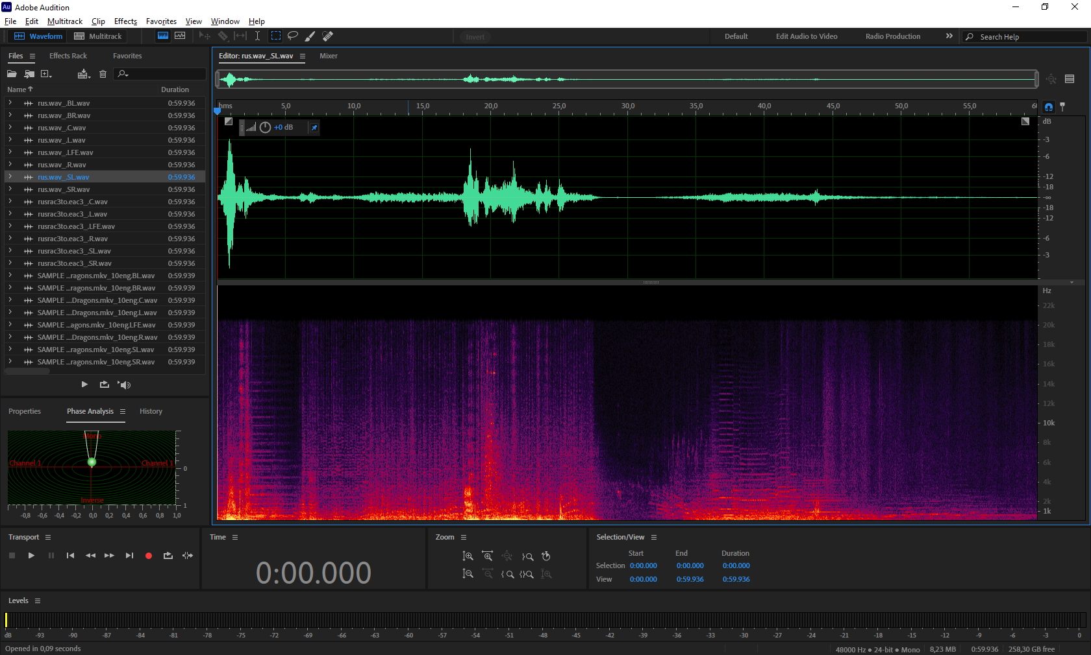Select the Lasso Selection tool
1091x655 pixels.
(x=293, y=36)
